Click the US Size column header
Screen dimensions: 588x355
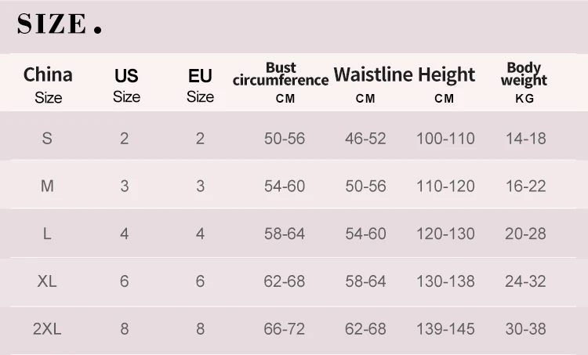point(125,84)
